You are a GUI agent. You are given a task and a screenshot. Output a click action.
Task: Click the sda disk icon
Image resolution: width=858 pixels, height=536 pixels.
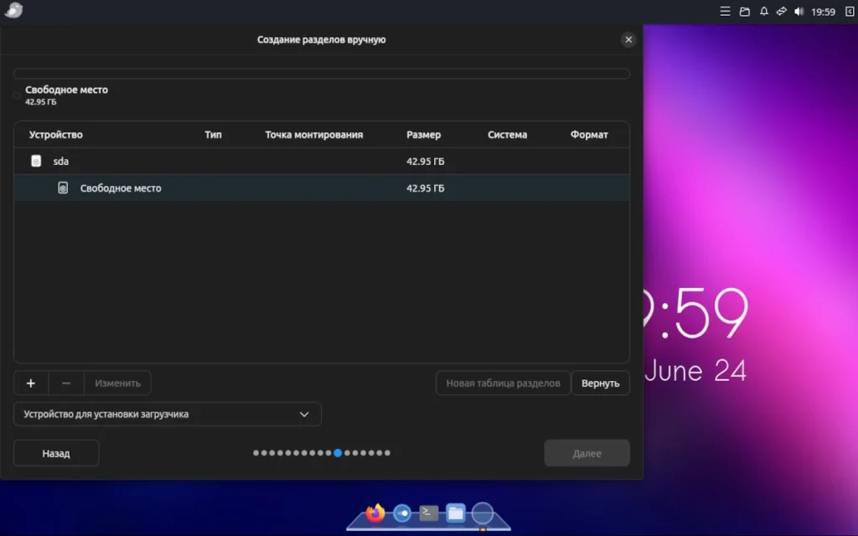pyautogui.click(x=36, y=161)
